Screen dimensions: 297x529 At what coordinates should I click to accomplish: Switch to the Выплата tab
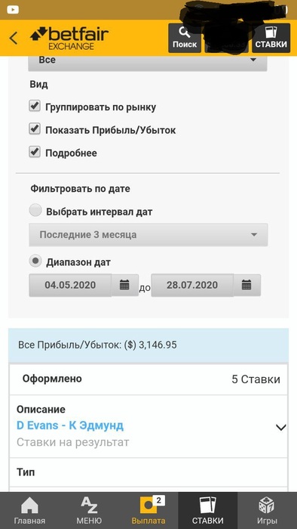[148, 510]
